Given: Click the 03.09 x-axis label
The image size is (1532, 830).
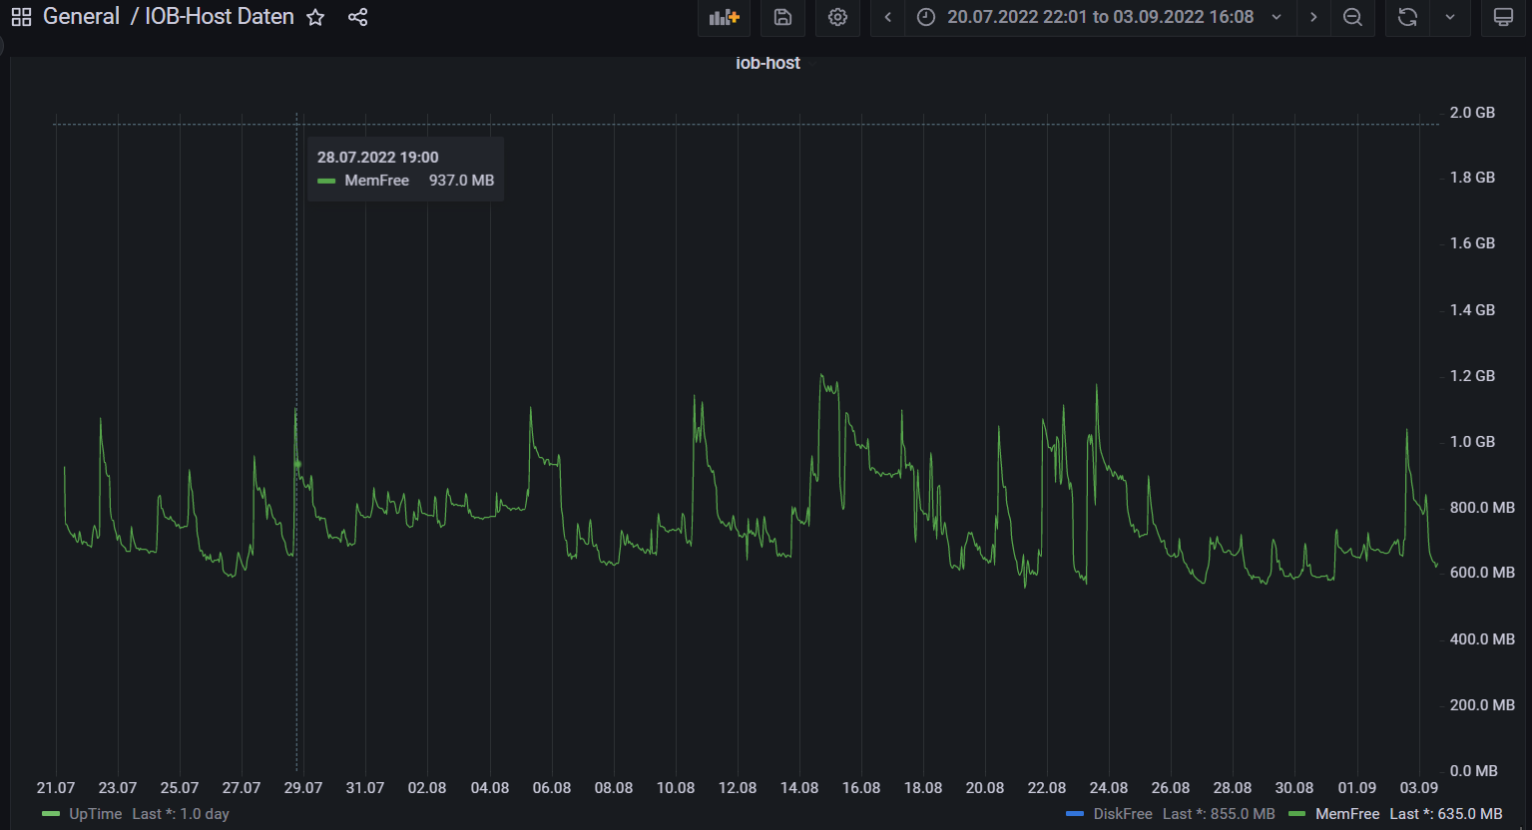Looking at the screenshot, I should click(1419, 788).
